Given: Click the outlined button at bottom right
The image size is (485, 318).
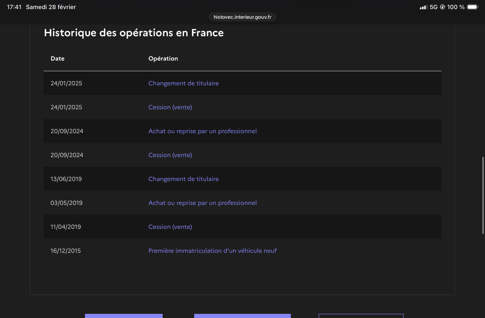Looking at the screenshot, I should (361, 316).
